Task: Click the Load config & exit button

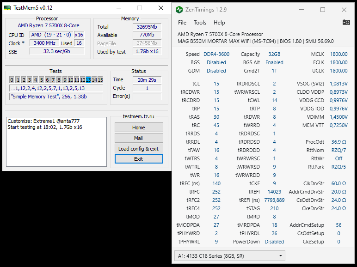Action: 139,149
